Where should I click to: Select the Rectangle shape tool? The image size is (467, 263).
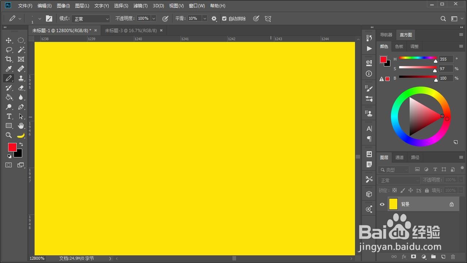click(x=9, y=126)
